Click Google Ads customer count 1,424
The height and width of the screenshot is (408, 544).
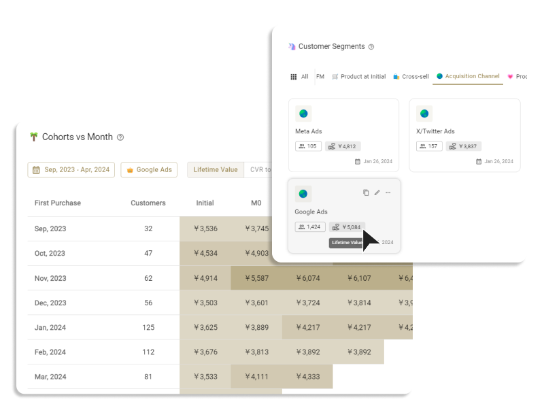coord(310,227)
